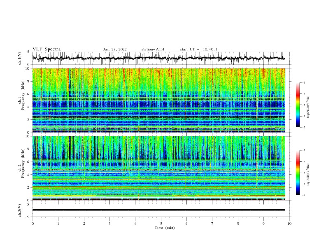The width and height of the screenshot is (326, 251).
Task: Click the "4" tick on the time axis
Action: click(x=135, y=224)
